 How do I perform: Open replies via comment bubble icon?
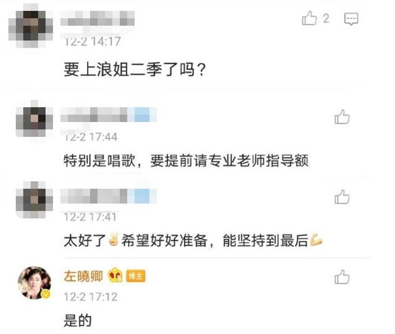(351, 19)
